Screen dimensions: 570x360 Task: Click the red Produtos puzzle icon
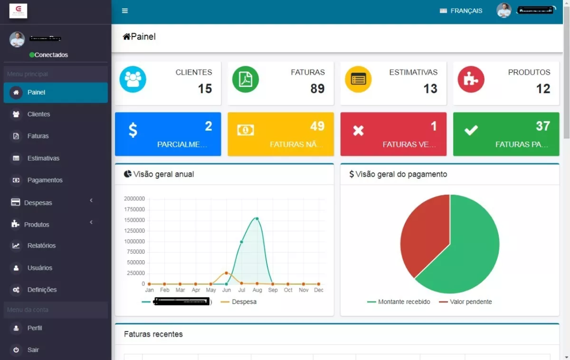tap(471, 79)
